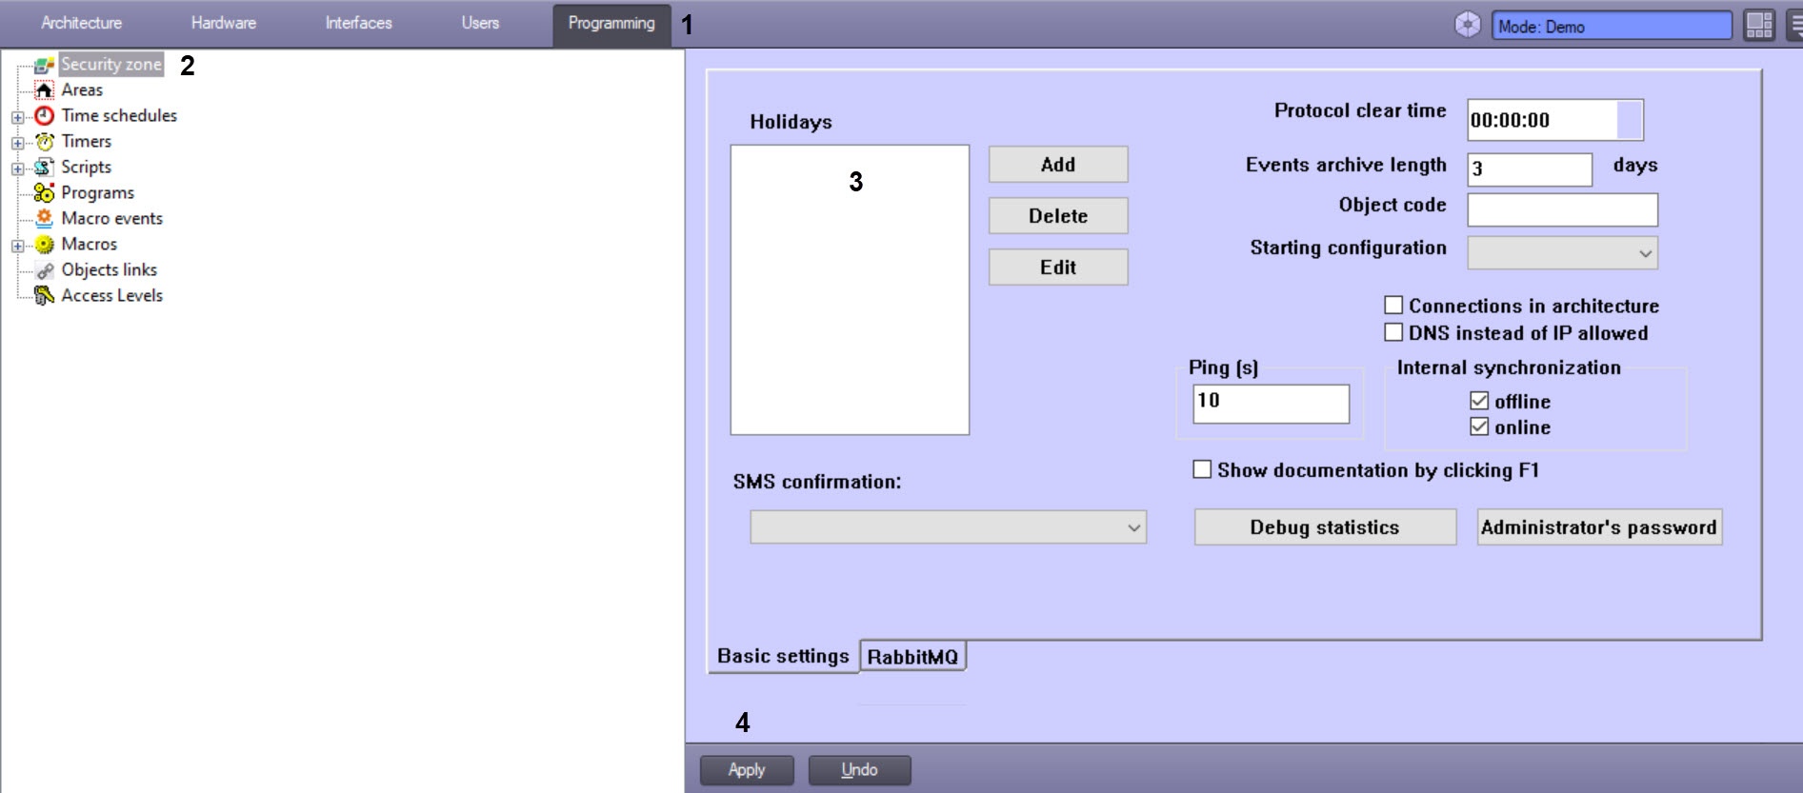Click the Scripts icon in the tree

coord(44,168)
